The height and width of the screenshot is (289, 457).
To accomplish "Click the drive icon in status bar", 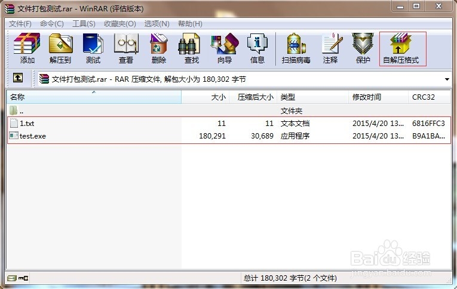I will (12, 278).
